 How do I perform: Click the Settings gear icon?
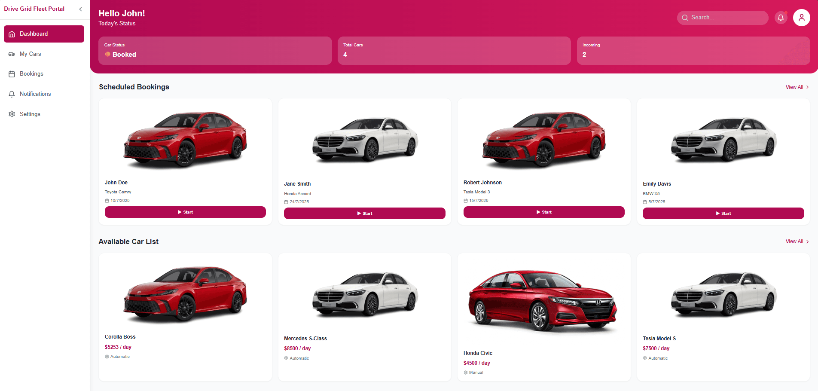coord(12,114)
